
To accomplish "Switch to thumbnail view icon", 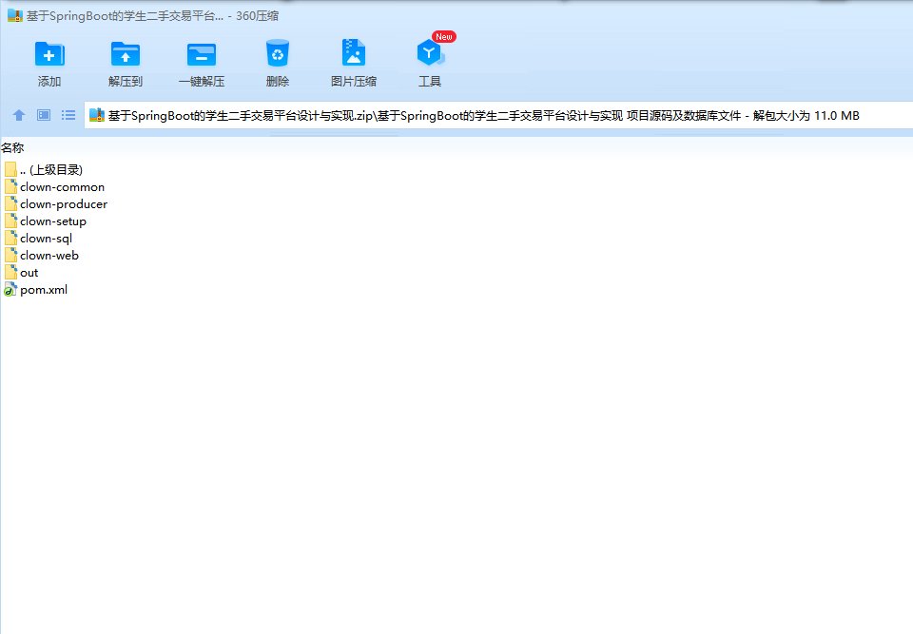I will [44, 115].
